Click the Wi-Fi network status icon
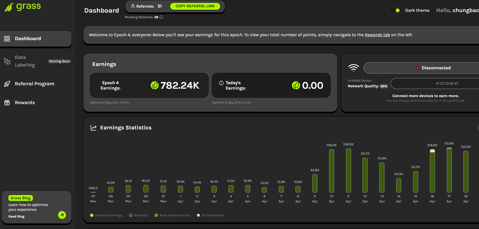Screen dimensions: 479x229 353,68
